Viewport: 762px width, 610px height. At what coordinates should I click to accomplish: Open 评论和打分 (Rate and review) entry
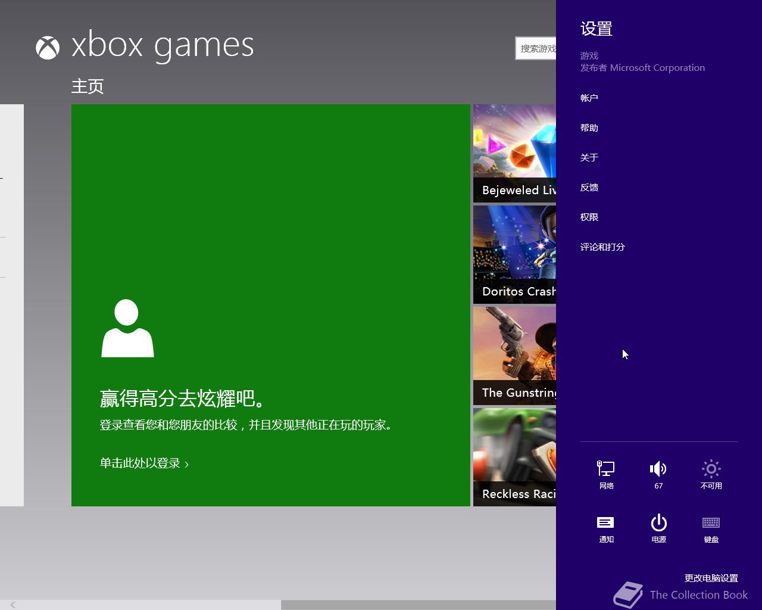(x=602, y=247)
